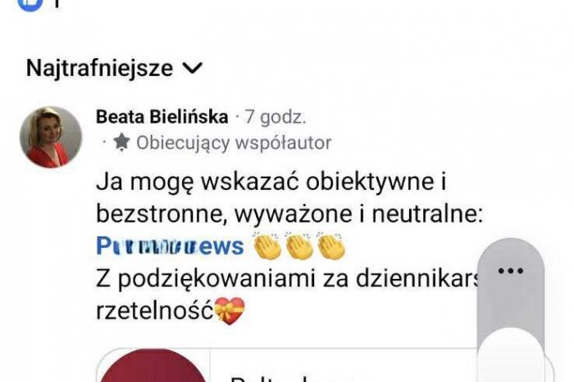The height and width of the screenshot is (382, 574).
Task: Click the heart with ribbon emoji
Action: pos(229,311)
